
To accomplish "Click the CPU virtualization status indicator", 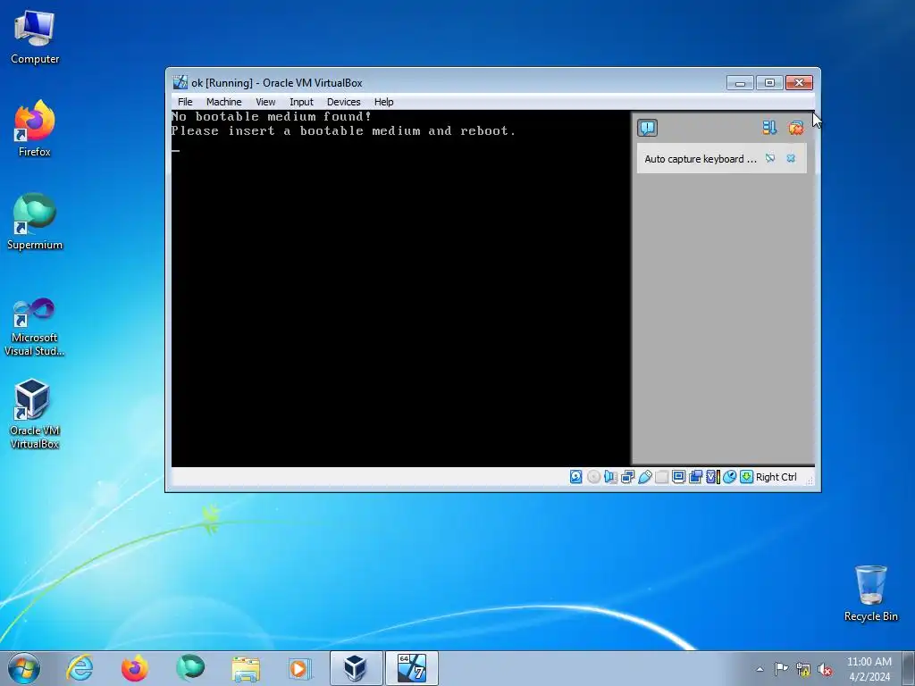I will coord(712,477).
